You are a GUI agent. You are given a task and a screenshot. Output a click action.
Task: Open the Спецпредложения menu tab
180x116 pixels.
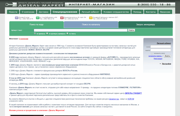[65, 12]
